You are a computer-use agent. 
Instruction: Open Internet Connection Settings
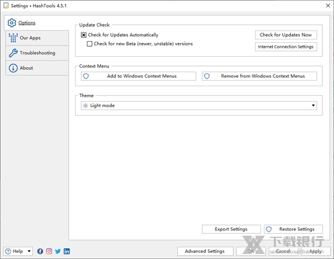click(286, 47)
